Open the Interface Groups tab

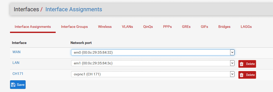tap(74, 27)
